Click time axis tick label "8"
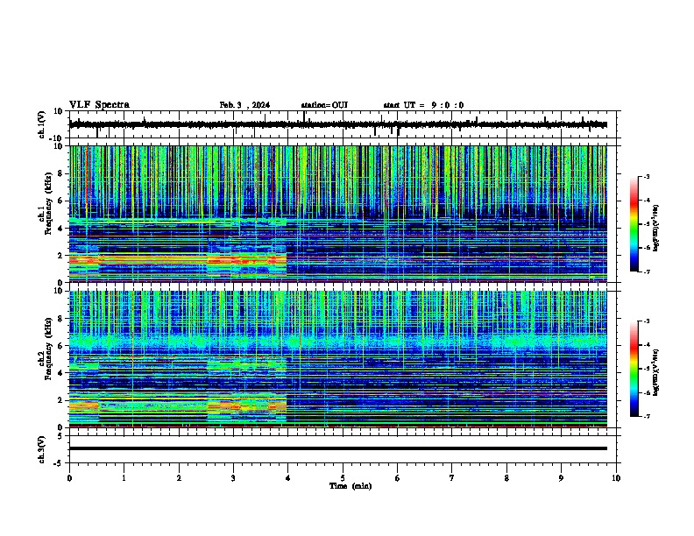Screen dimensions: 694x536 [x=506, y=478]
